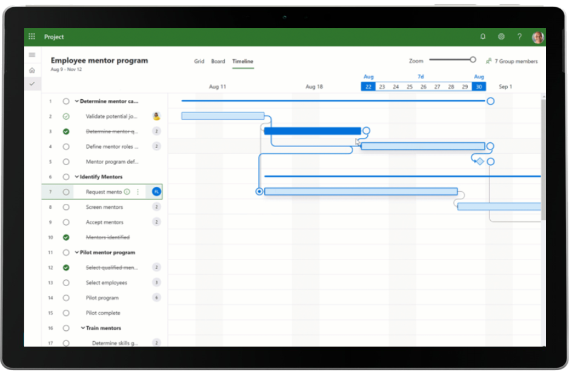Click the hamburger menu icon in sidebar
The height and width of the screenshot is (372, 569).
tap(32, 55)
